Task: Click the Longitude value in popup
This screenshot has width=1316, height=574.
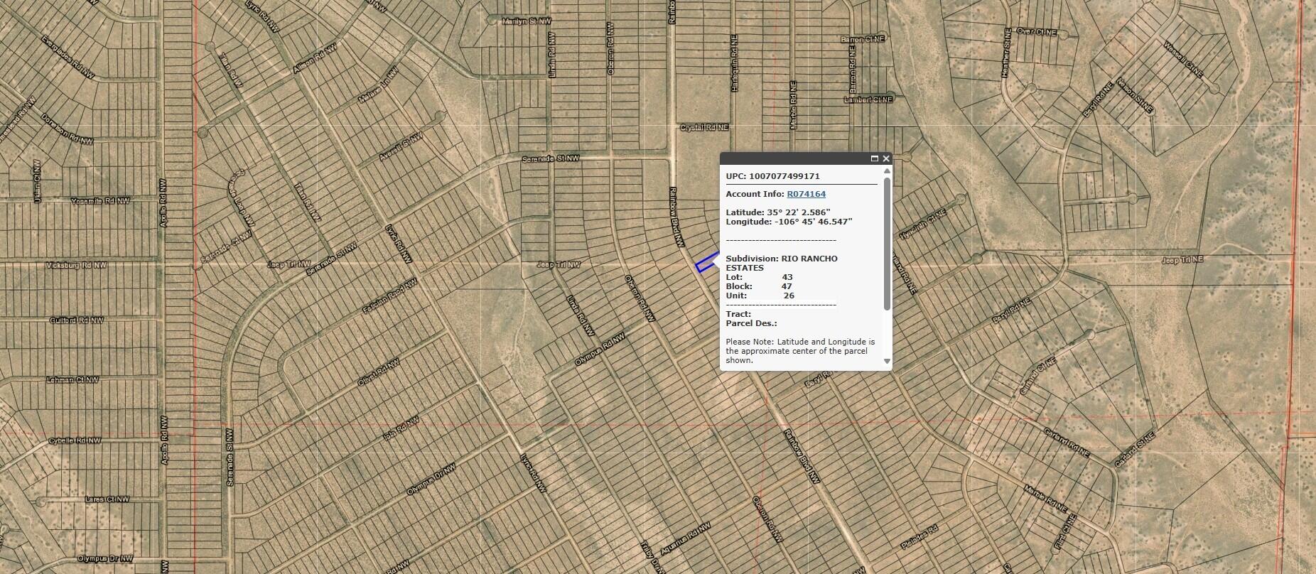Action: (812, 222)
